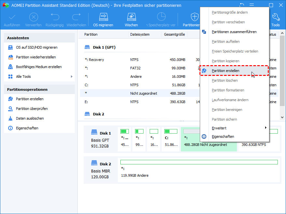Choose Partitionen zusammenführen in context menu
This screenshot has height=214, width=286.
pyautogui.click(x=234, y=32)
